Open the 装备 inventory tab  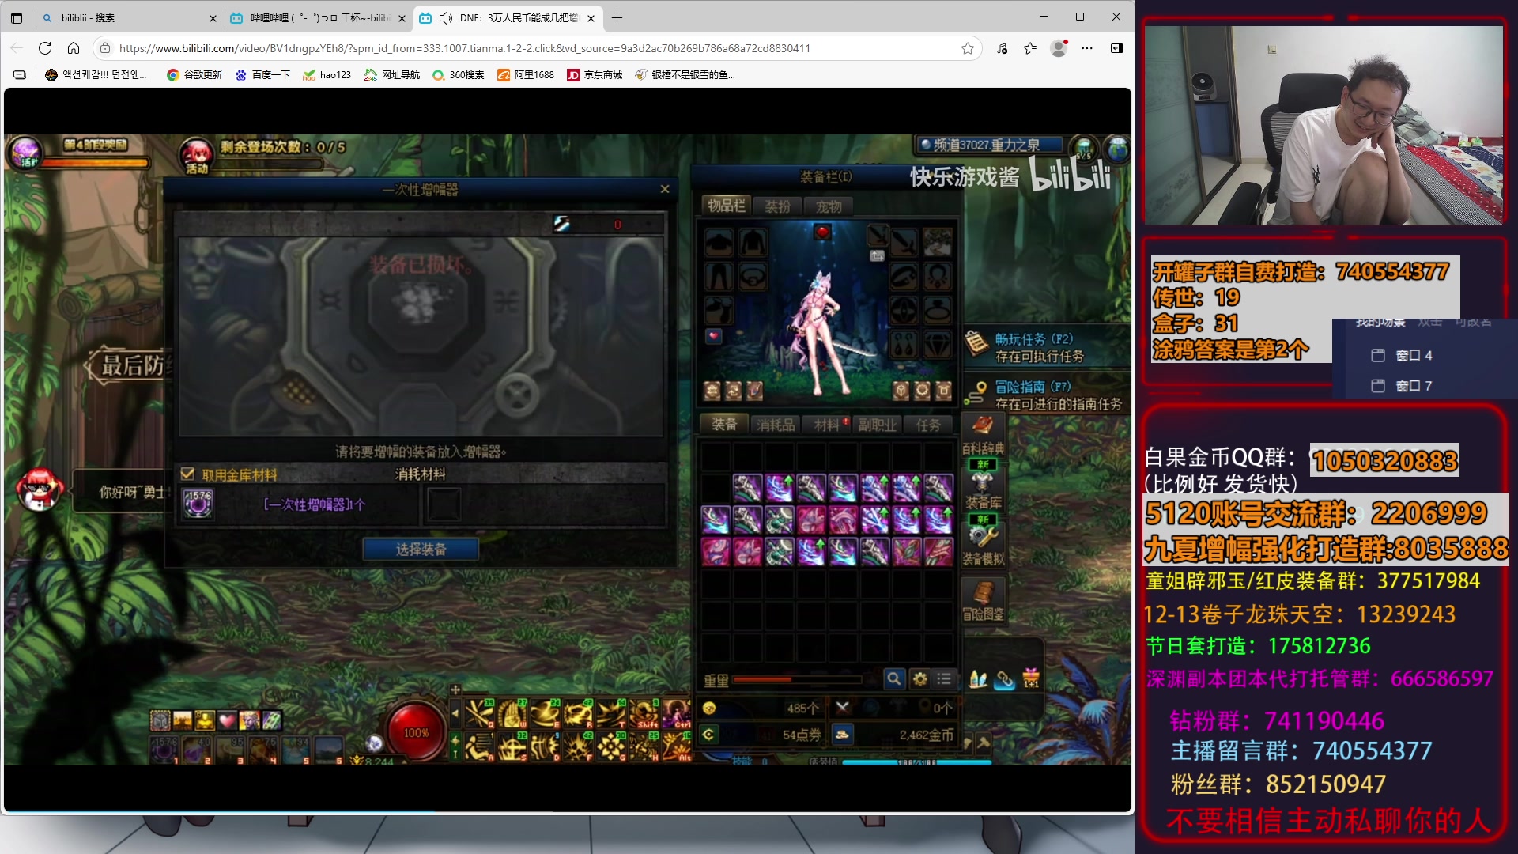click(x=724, y=425)
